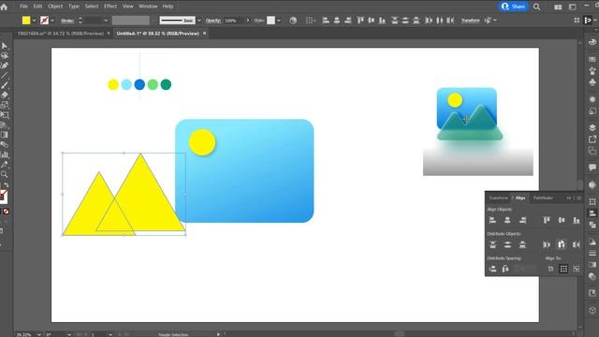Open the File menu
Viewport: 599px width, 337px height.
tap(23, 7)
